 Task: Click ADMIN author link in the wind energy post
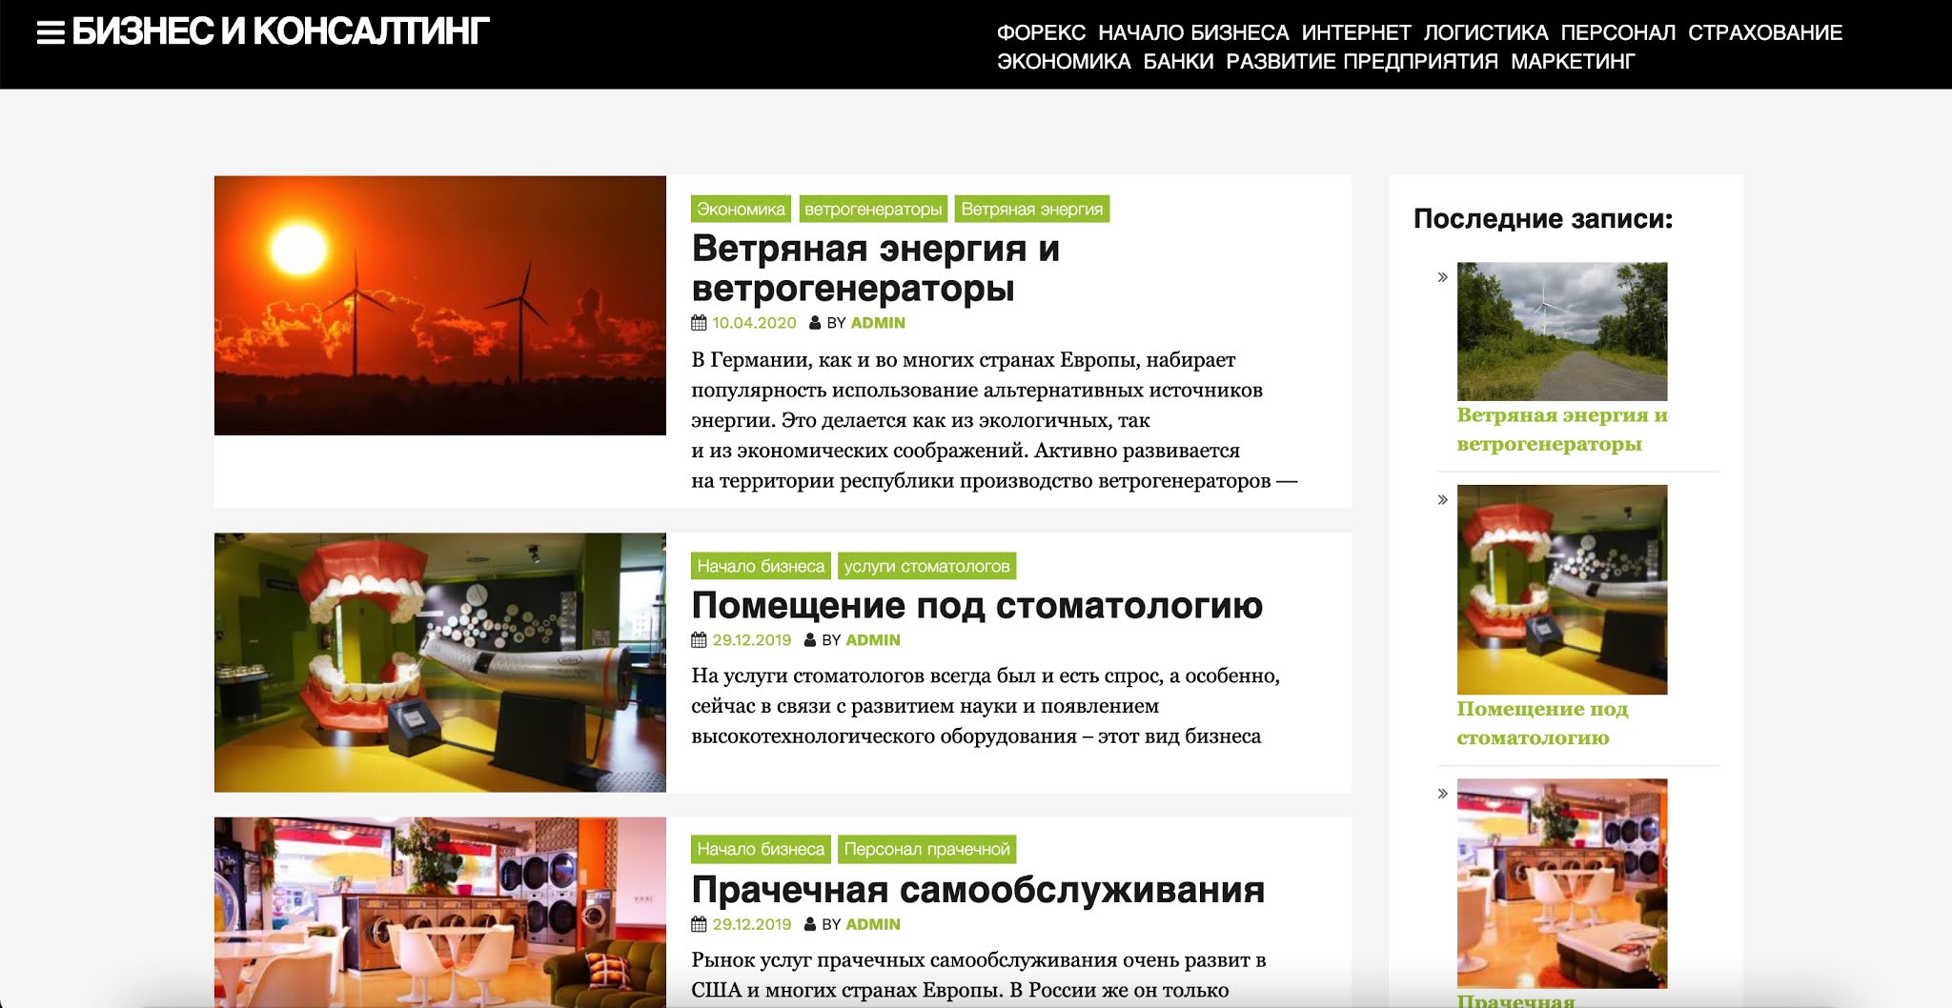click(x=878, y=323)
